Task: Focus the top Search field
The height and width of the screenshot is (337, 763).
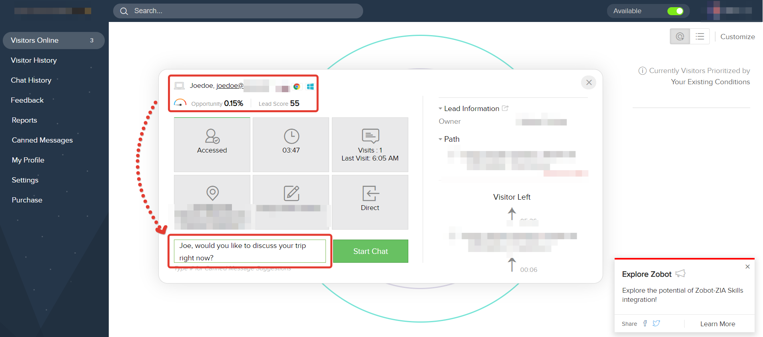Action: [x=238, y=11]
